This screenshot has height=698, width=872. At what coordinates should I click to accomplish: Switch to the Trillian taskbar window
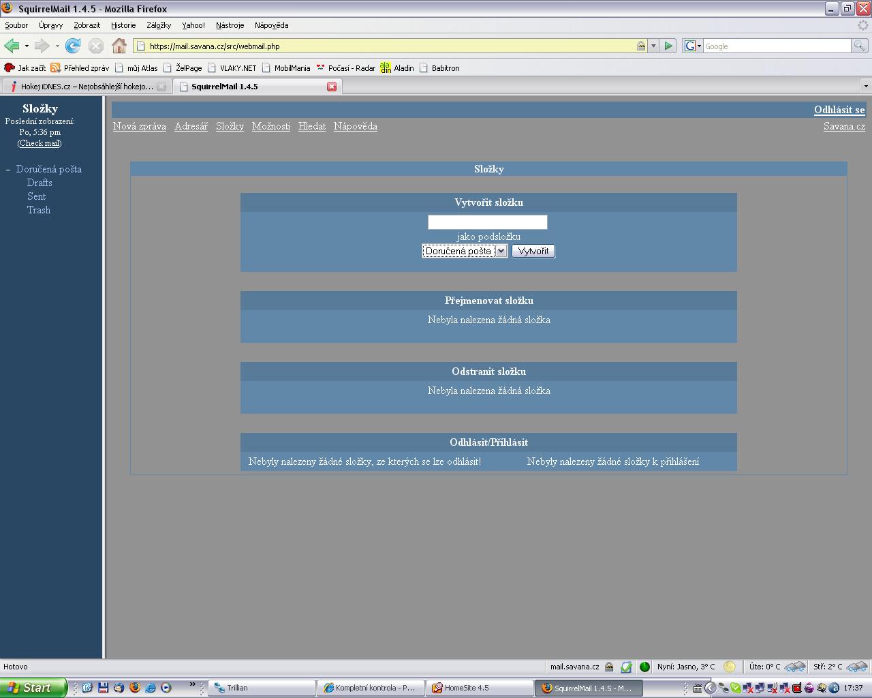261,688
